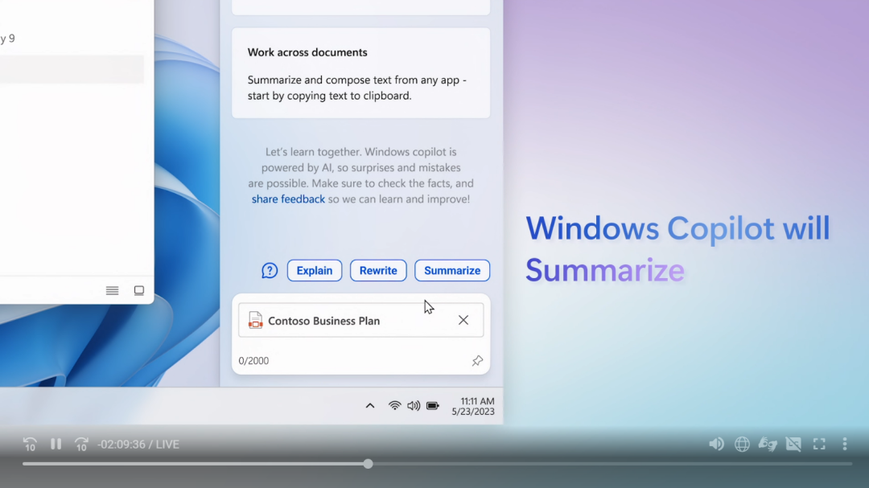The height and width of the screenshot is (488, 869).
Task: Expand the system tray hidden icons chevron
Action: click(x=370, y=406)
